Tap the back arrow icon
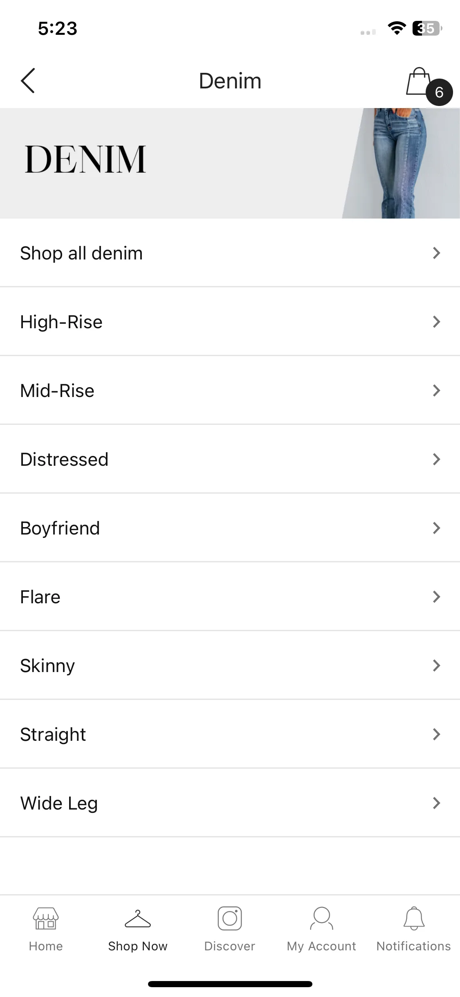This screenshot has height=997, width=460. coord(28,81)
